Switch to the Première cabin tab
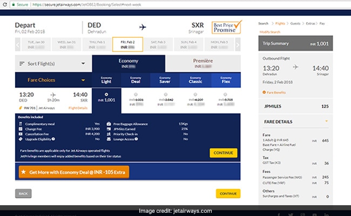Screen dimensions: 351x216 coord(203,63)
